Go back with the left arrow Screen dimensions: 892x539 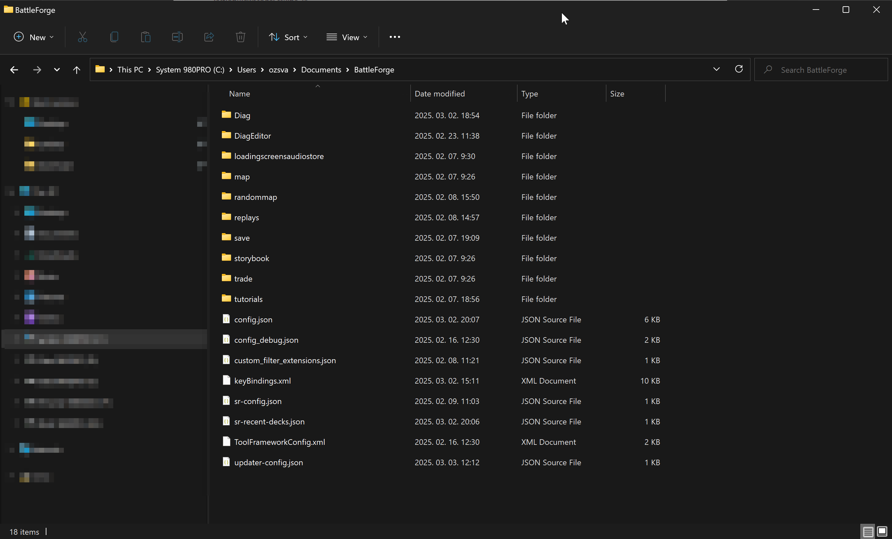(x=14, y=69)
